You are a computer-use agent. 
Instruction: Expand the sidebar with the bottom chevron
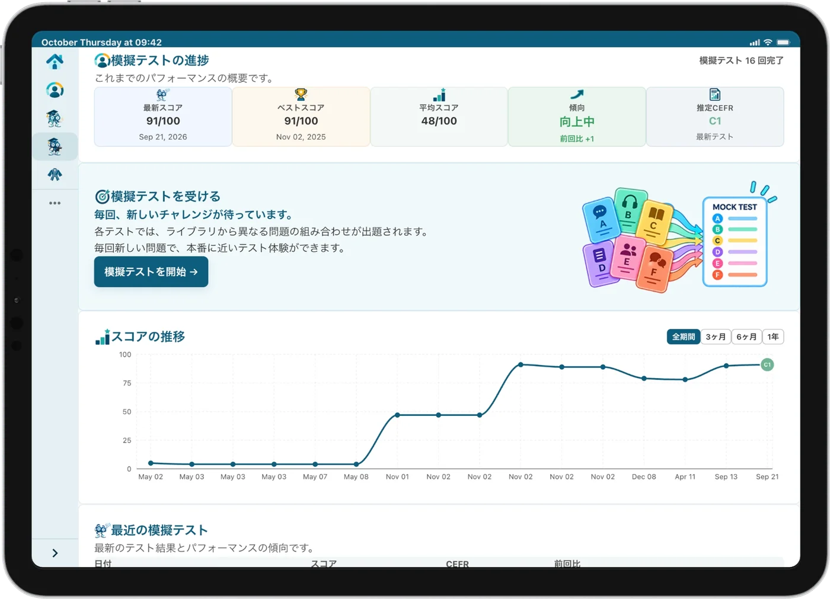pos(55,553)
